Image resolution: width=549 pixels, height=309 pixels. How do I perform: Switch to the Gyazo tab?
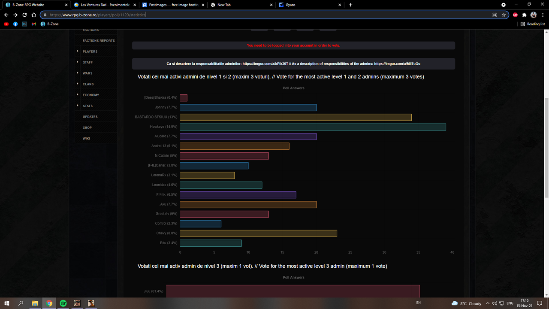(x=310, y=5)
